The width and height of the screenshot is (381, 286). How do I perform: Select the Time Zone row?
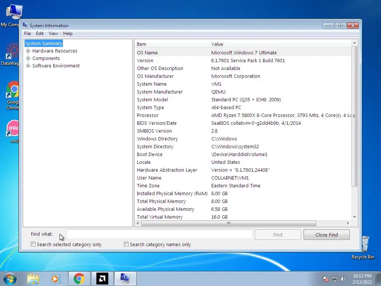(x=243, y=185)
